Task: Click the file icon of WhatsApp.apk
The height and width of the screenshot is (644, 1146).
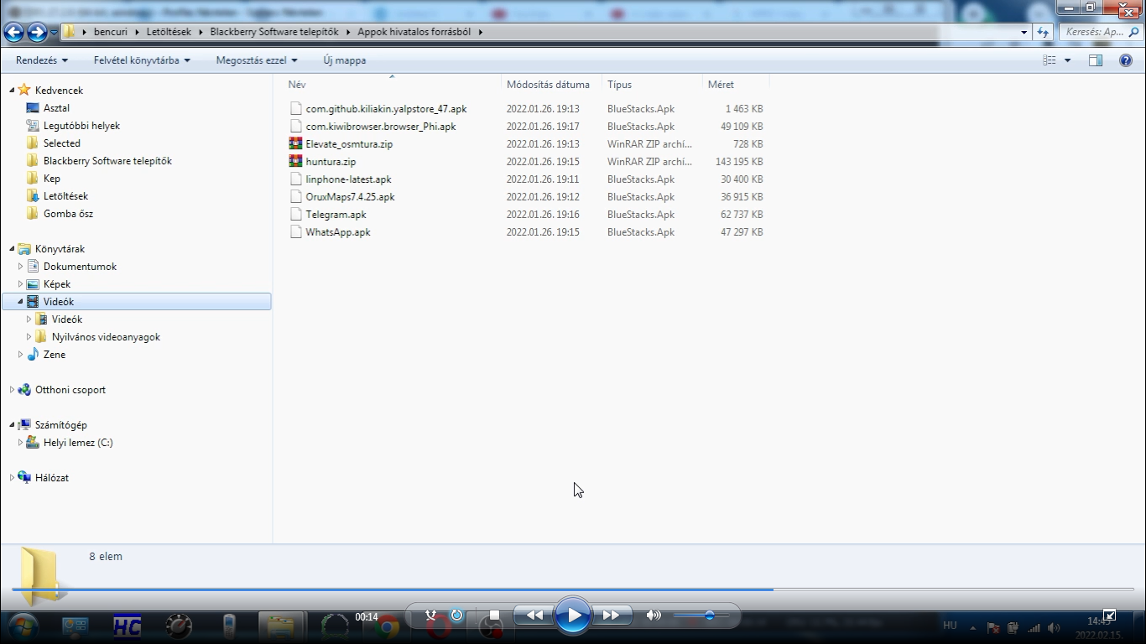Action: [x=295, y=232]
